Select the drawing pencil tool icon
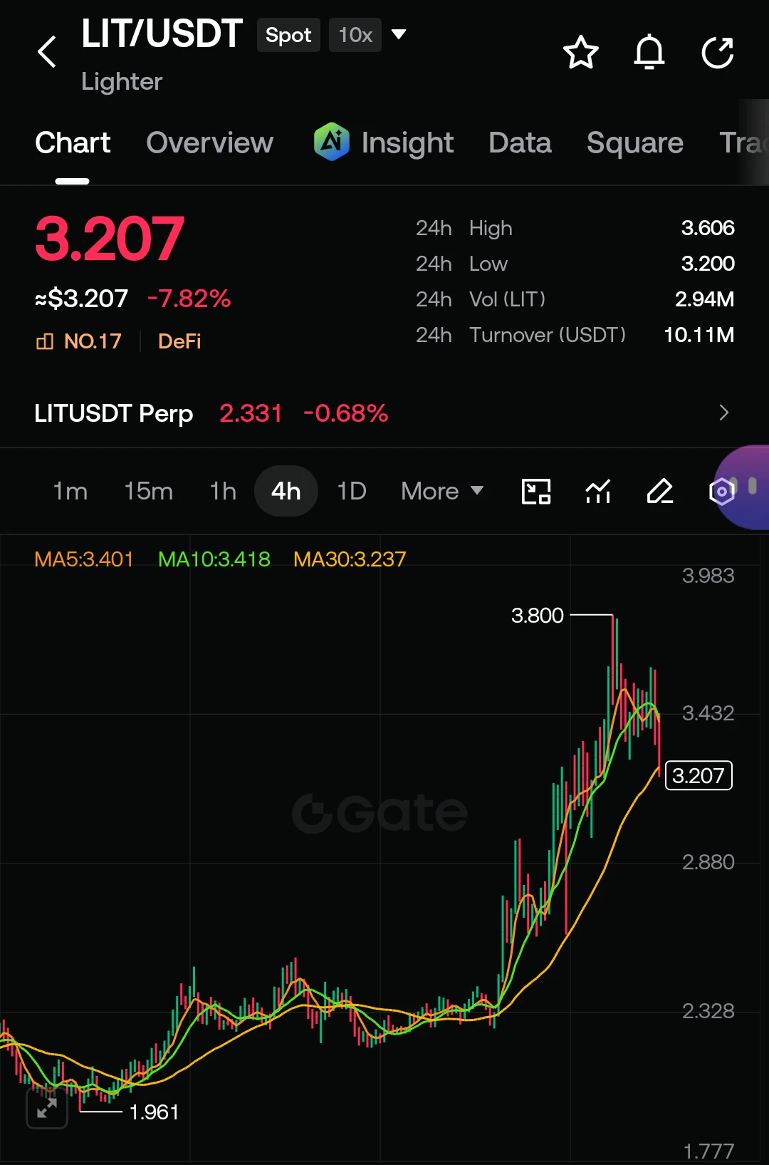This screenshot has height=1165, width=769. click(x=660, y=492)
